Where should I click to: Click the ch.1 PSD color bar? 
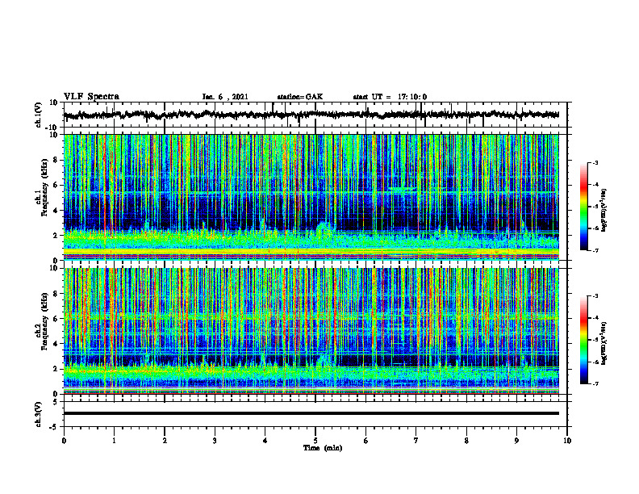pyautogui.click(x=583, y=207)
